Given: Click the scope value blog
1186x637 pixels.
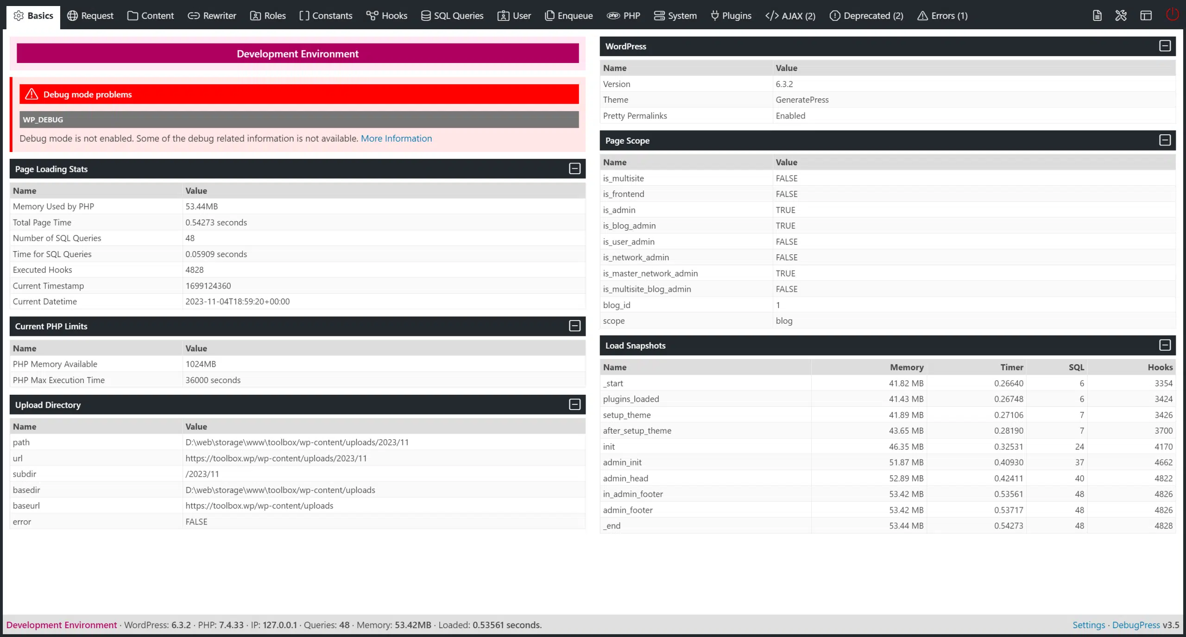Looking at the screenshot, I should click(x=784, y=321).
